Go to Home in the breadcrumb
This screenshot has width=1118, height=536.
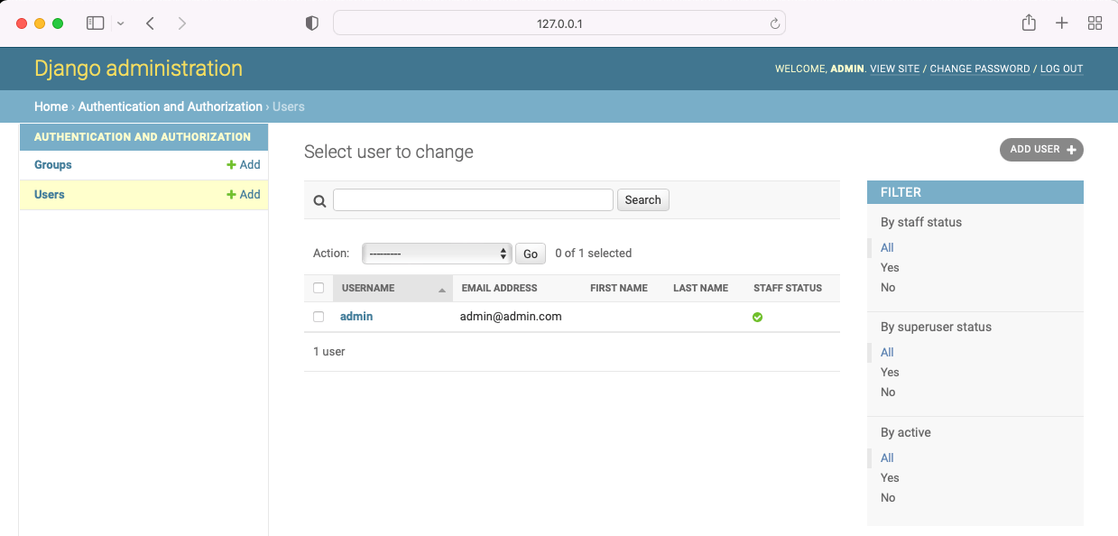point(51,106)
